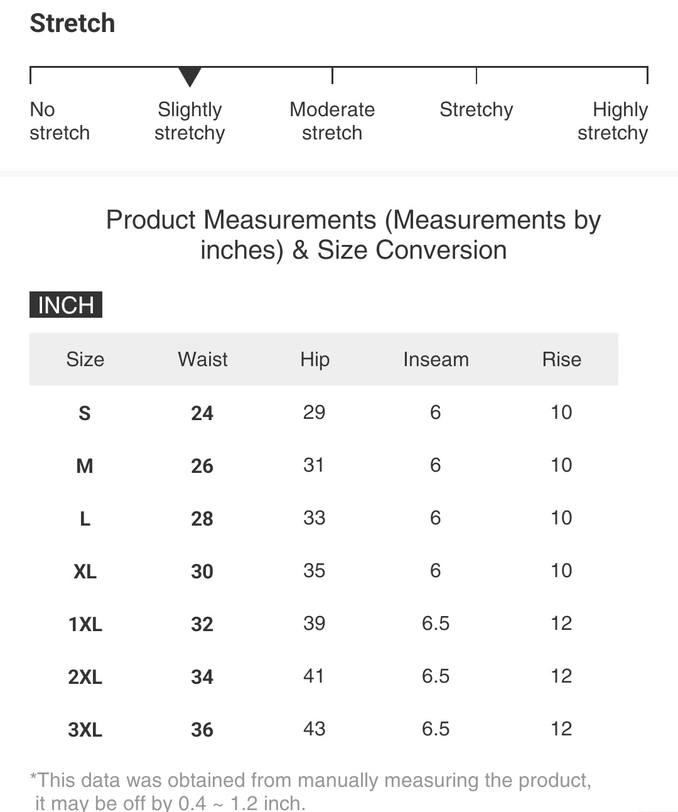Viewport: 678px width, 812px height.
Task: Click the manual measurement disclaimer note
Action: 311,791
